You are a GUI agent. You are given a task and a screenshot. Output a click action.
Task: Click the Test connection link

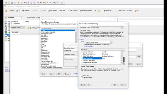(69, 59)
